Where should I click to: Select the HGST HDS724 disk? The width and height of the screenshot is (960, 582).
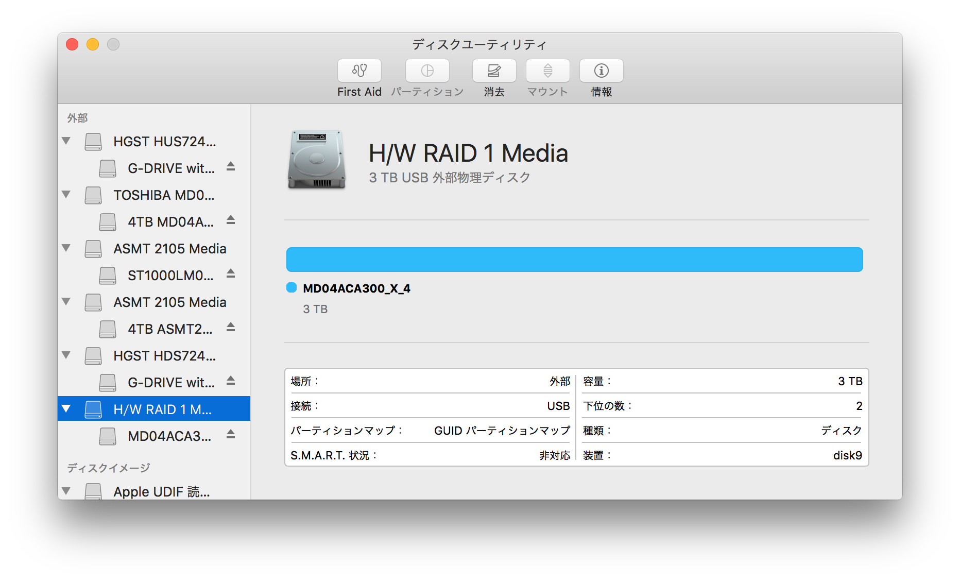coord(154,356)
